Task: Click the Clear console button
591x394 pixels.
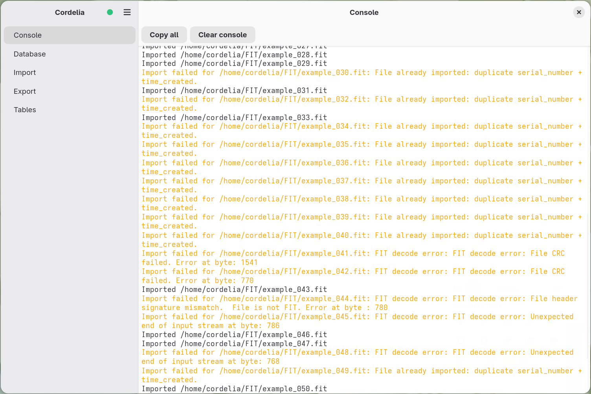Action: pyautogui.click(x=222, y=35)
